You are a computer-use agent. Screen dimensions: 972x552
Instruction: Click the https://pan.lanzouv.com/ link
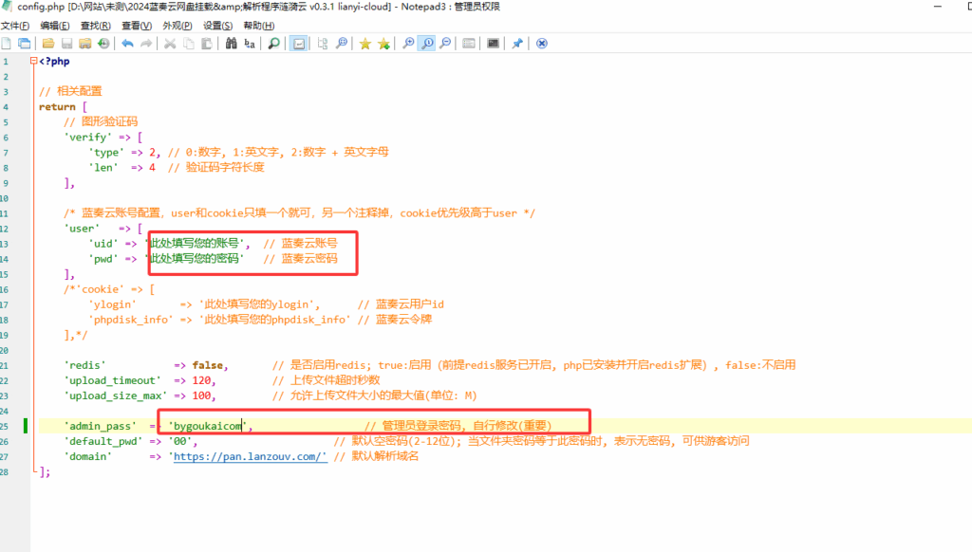250,456
